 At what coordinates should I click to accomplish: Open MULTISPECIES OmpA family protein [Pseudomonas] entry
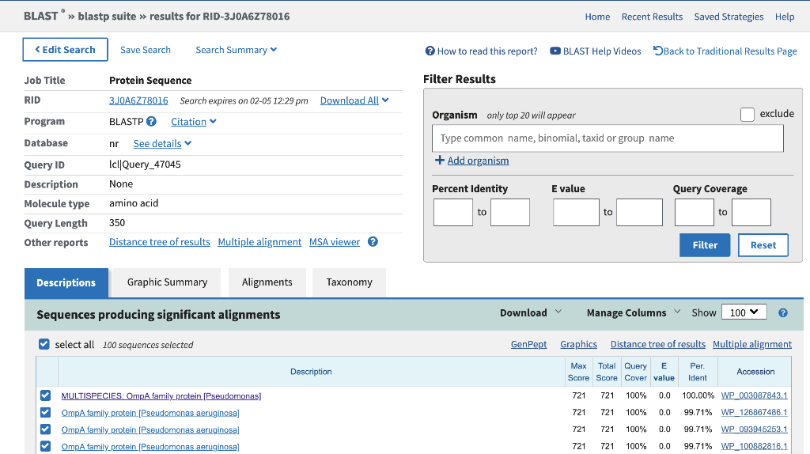click(161, 396)
